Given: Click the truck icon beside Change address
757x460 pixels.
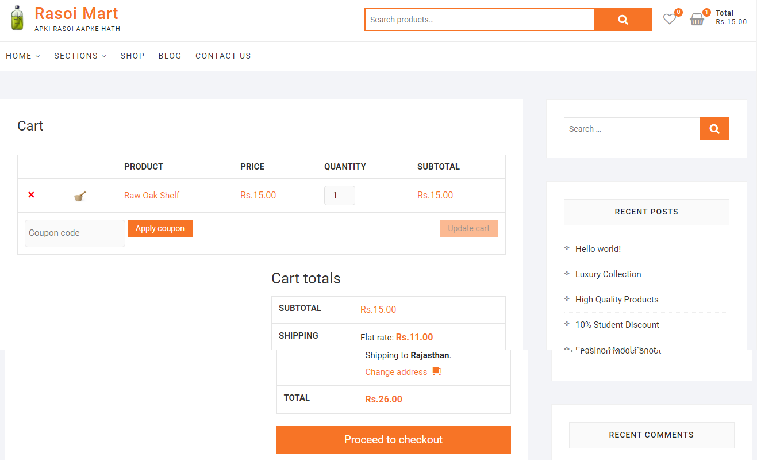Looking at the screenshot, I should [x=437, y=371].
